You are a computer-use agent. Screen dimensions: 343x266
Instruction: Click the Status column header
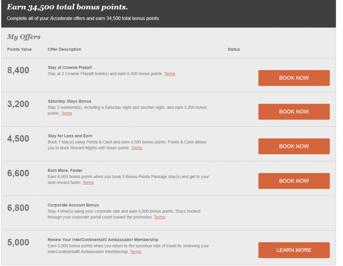click(234, 50)
